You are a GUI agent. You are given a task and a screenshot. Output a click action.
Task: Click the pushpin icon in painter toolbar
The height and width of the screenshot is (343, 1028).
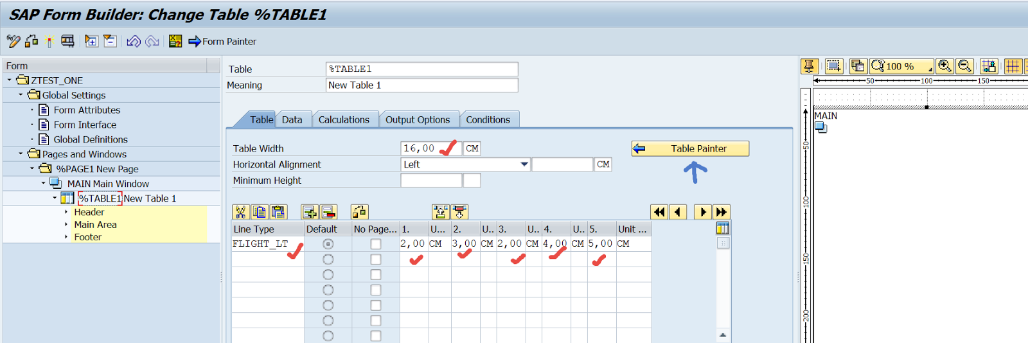pyautogui.click(x=809, y=66)
